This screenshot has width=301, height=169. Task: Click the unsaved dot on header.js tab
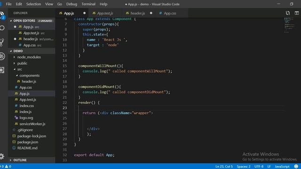[x=151, y=13]
